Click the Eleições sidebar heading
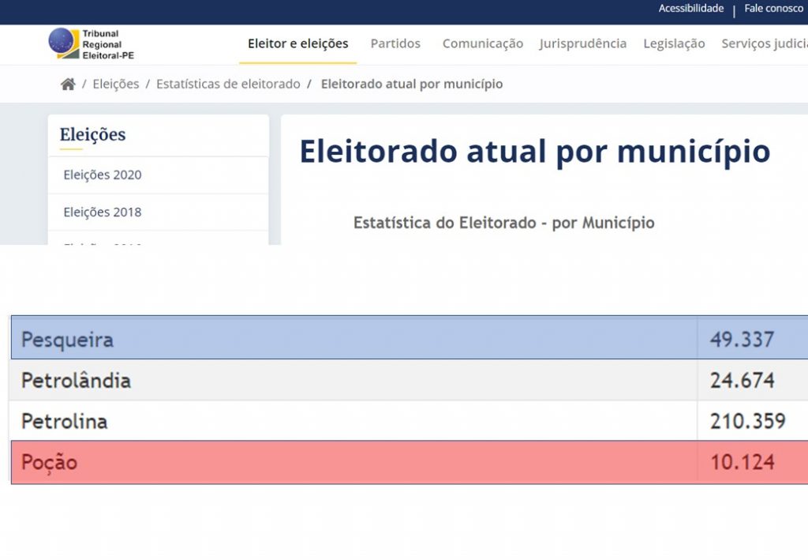The image size is (808, 560). coord(92,135)
